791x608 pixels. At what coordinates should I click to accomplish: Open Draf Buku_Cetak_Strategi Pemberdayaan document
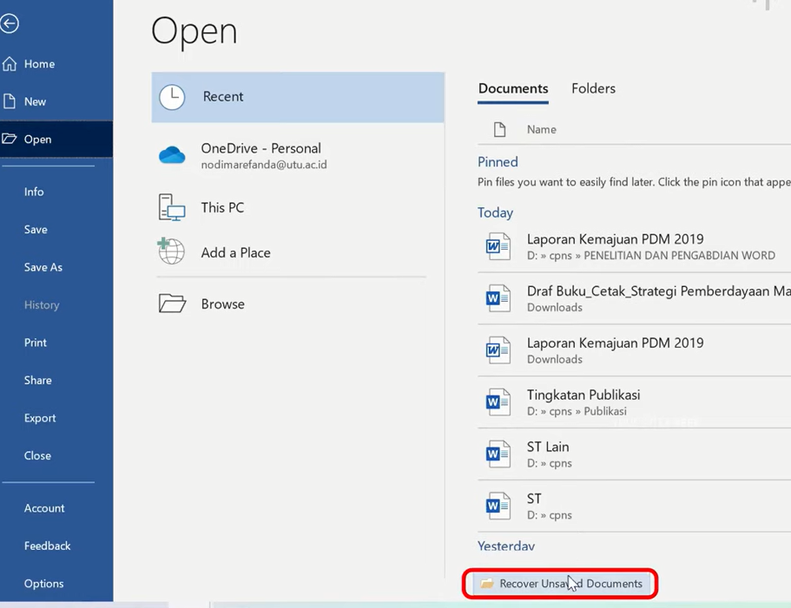pos(634,298)
